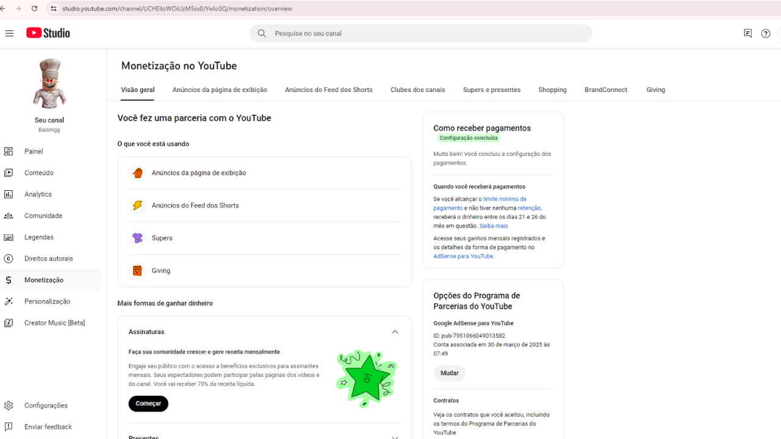Click the Começar button
Screen dimensions: 781x439
[148, 404]
